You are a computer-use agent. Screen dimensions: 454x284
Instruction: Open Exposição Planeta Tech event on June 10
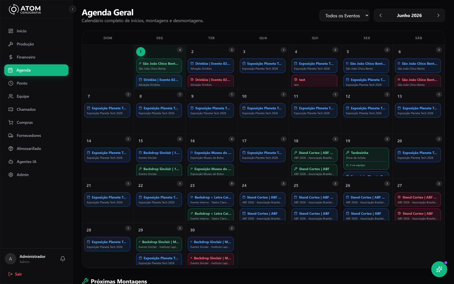[262, 110]
